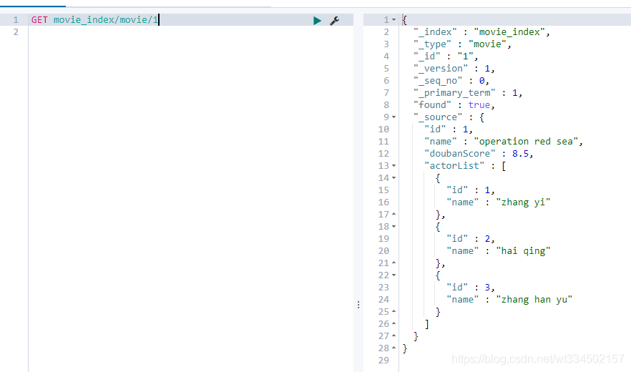Collapse the actorList array at line 13
Viewport: 631px width, 372px height.
[394, 166]
